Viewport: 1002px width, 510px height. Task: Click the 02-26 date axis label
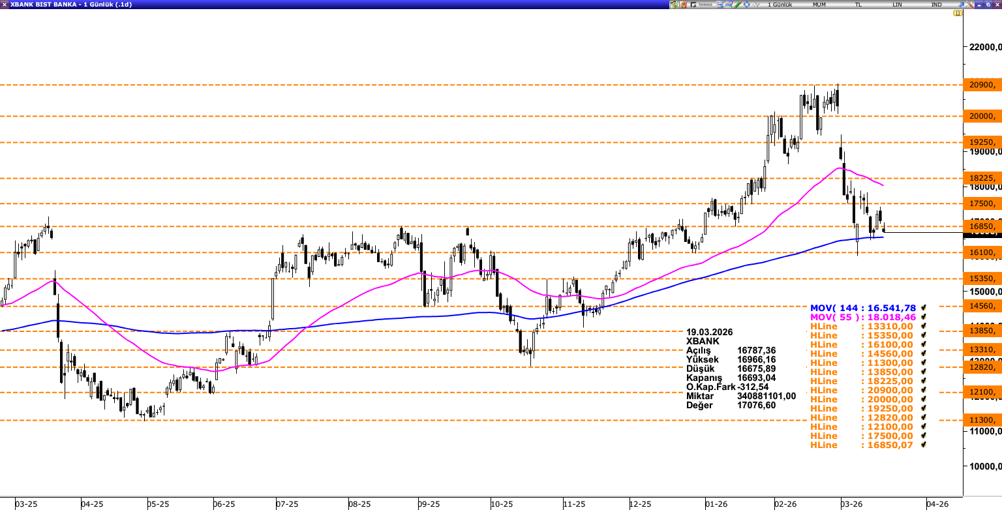[785, 504]
